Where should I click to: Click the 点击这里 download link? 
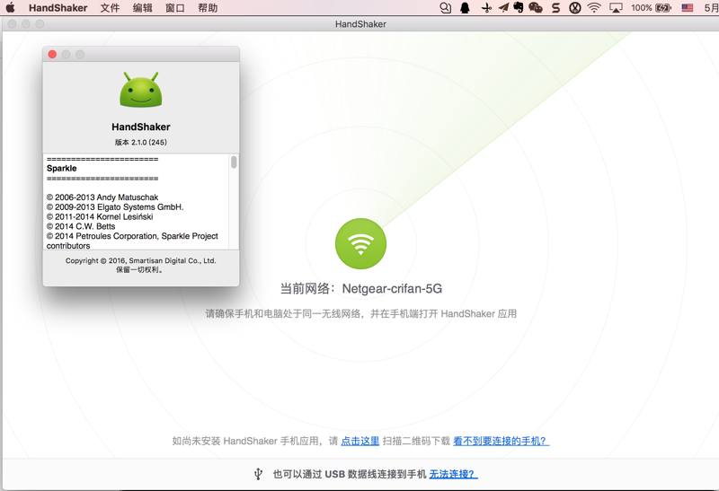(360, 441)
